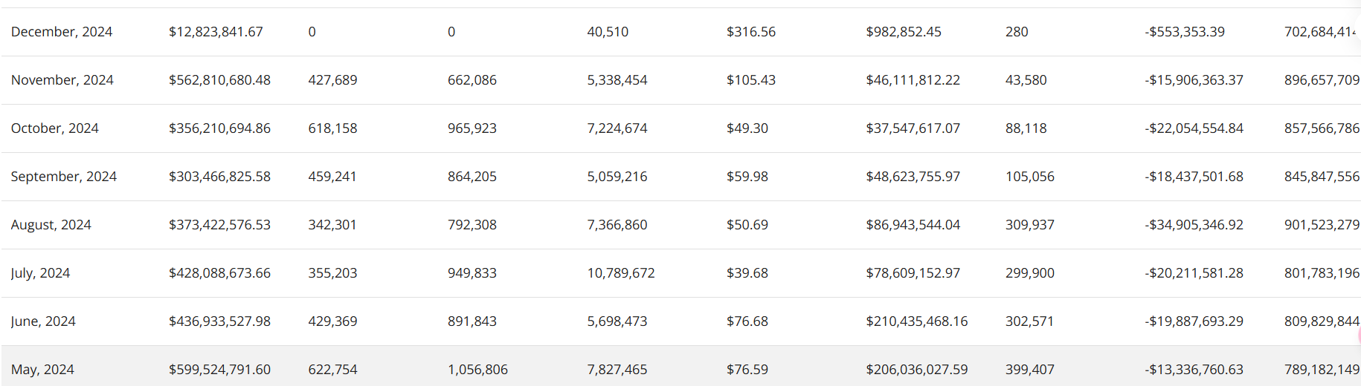Screen dimensions: 1361x386
Task: Select the July, 2024 month cell
Action: [41, 273]
